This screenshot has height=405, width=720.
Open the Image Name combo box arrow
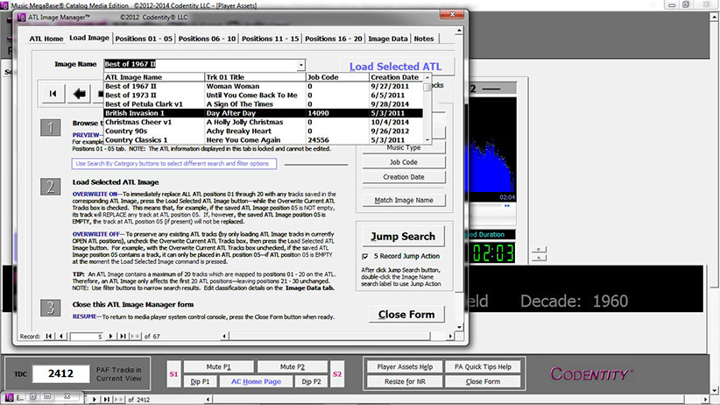click(x=301, y=65)
